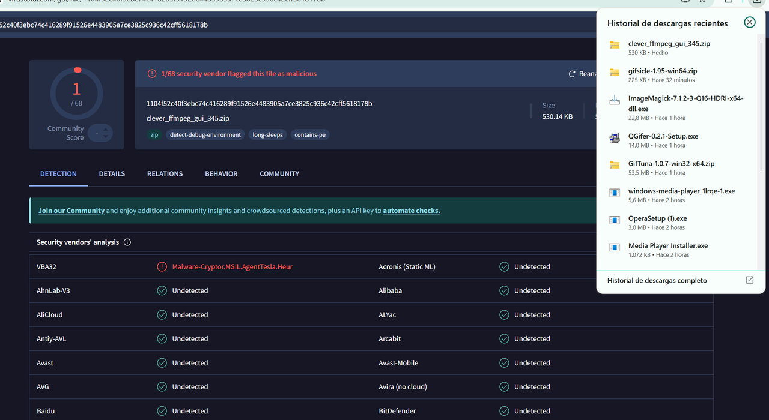Click the green check icon in BitDefender row
Screen dimensions: 769x420
[505, 411]
